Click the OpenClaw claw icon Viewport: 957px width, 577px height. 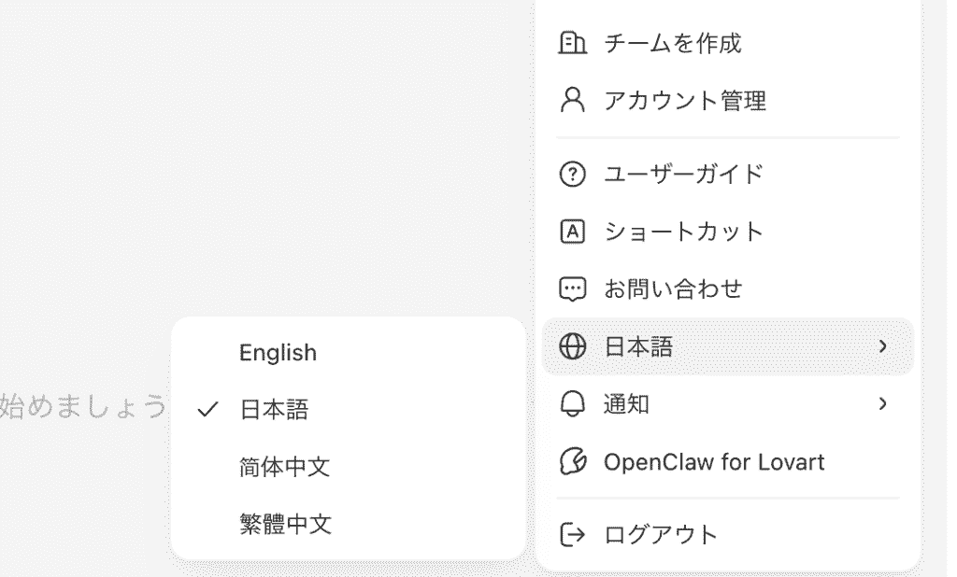coord(573,462)
